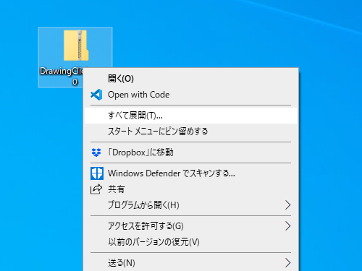Choose 以前のバージョンの復元(V)
Viewport: 362px width, 271px height.
click(190, 242)
